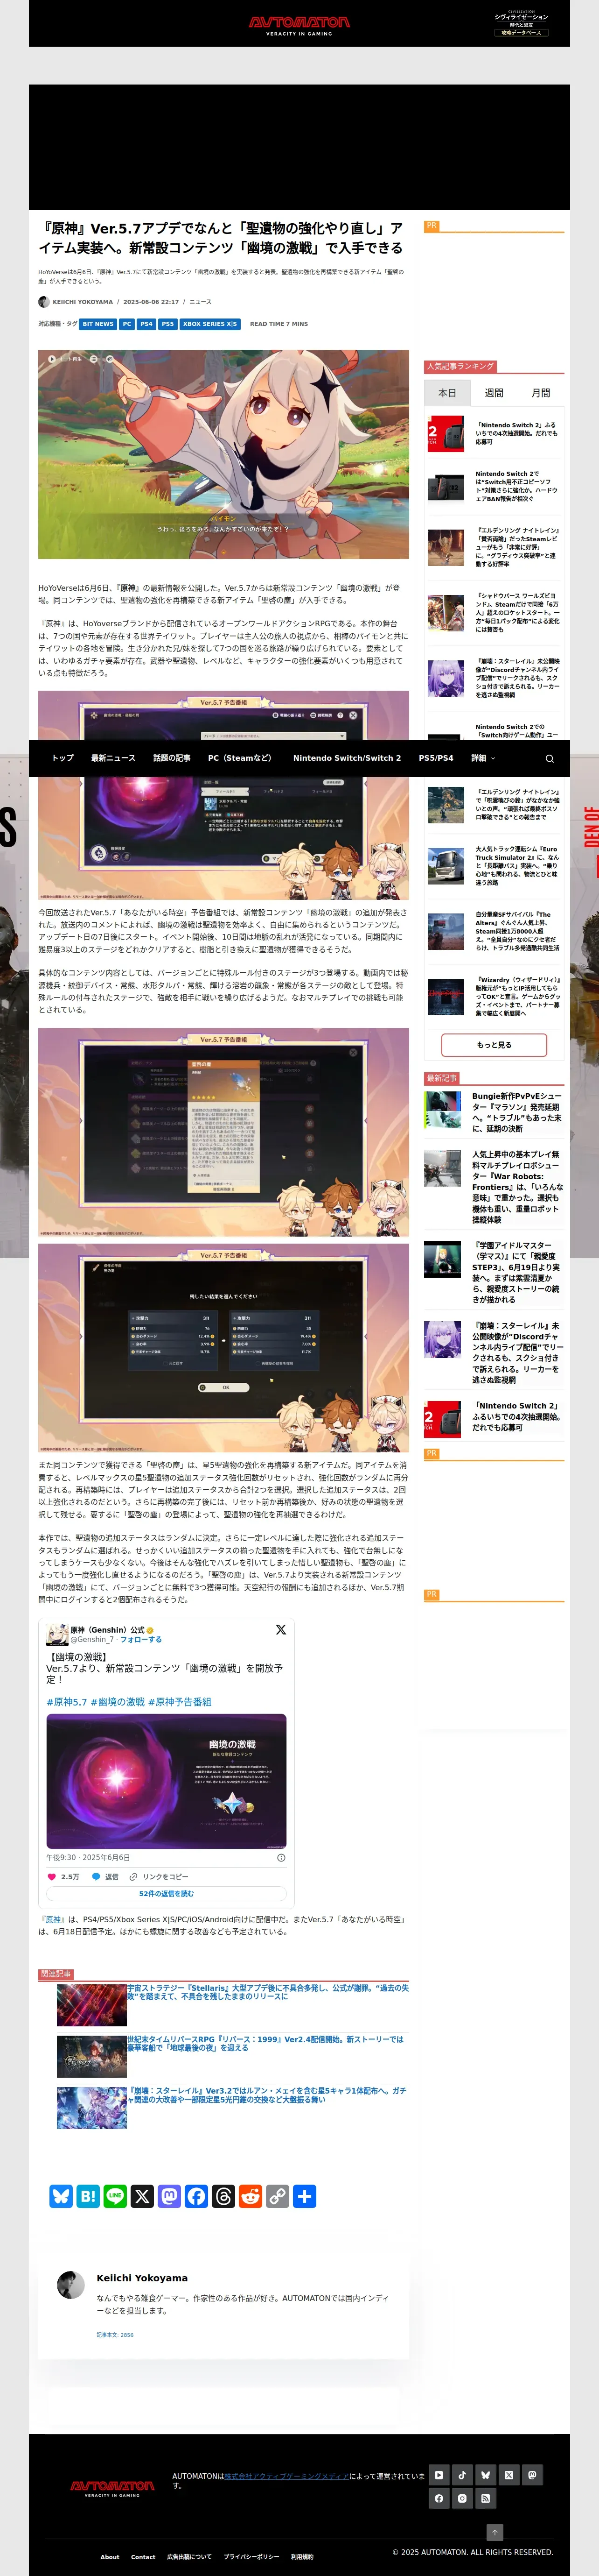Open the War Robots: Frontiers article in 最新記事

tap(517, 1187)
